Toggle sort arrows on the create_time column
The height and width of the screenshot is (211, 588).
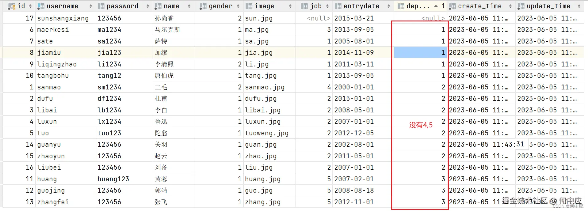510,6
